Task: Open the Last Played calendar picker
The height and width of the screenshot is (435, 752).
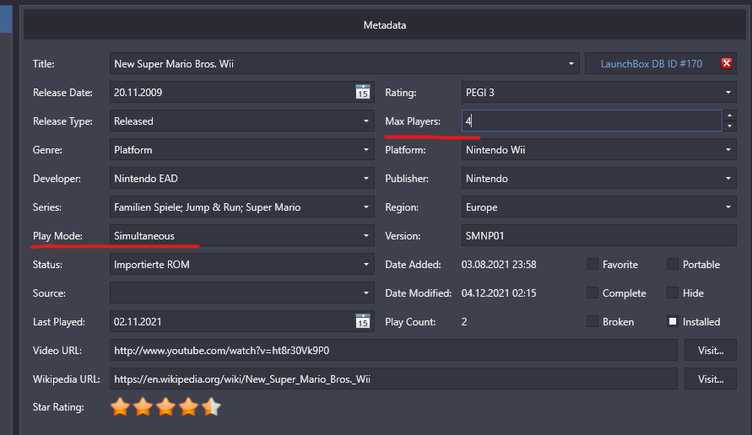Action: [x=363, y=321]
